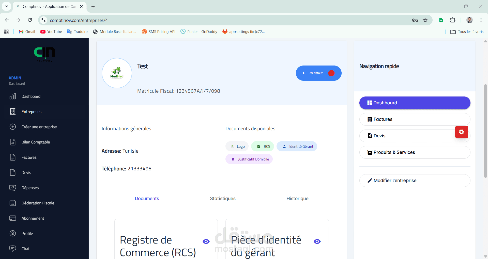Open the tab search dropdown arrow
The height and width of the screenshot is (259, 488).
[x=7, y=6]
